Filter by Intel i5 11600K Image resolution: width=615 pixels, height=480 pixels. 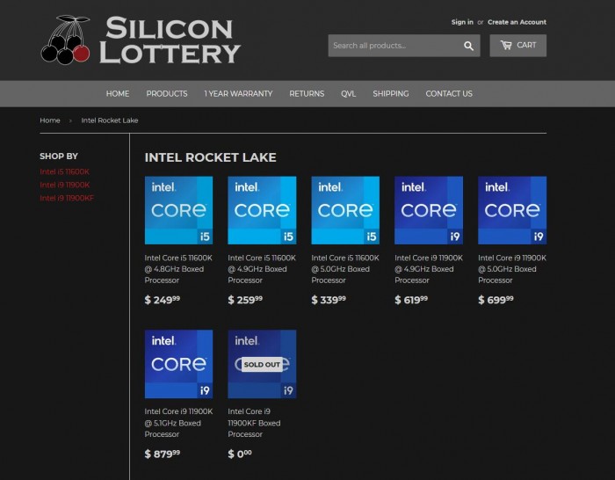point(64,172)
